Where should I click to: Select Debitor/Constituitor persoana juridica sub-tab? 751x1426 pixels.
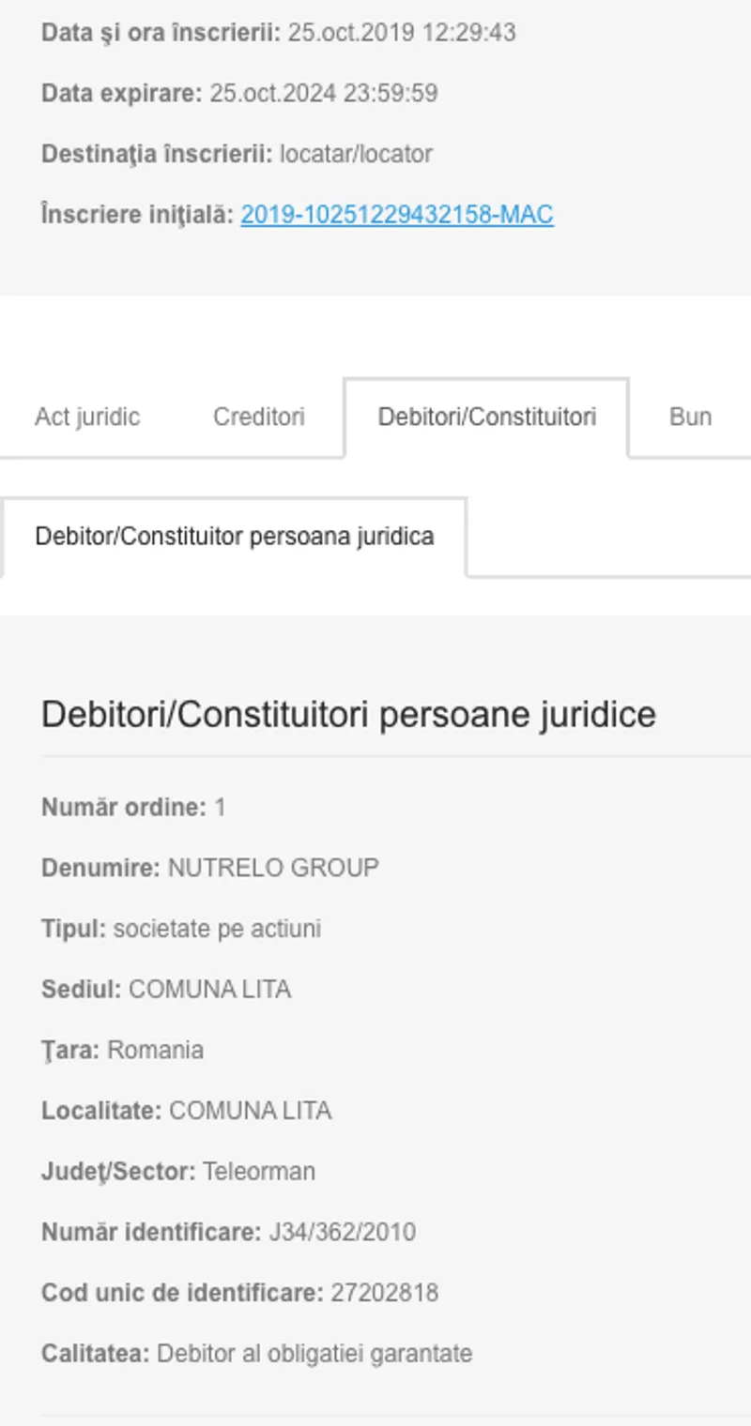tap(234, 537)
